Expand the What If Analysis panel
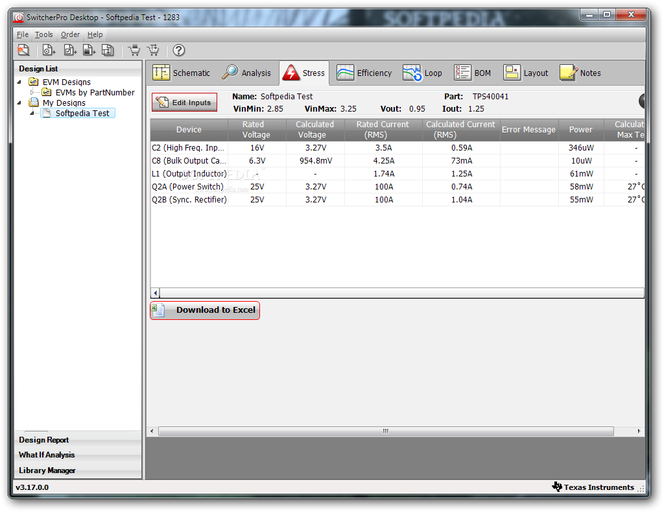Viewport: 664px width, 512px height. click(78, 455)
